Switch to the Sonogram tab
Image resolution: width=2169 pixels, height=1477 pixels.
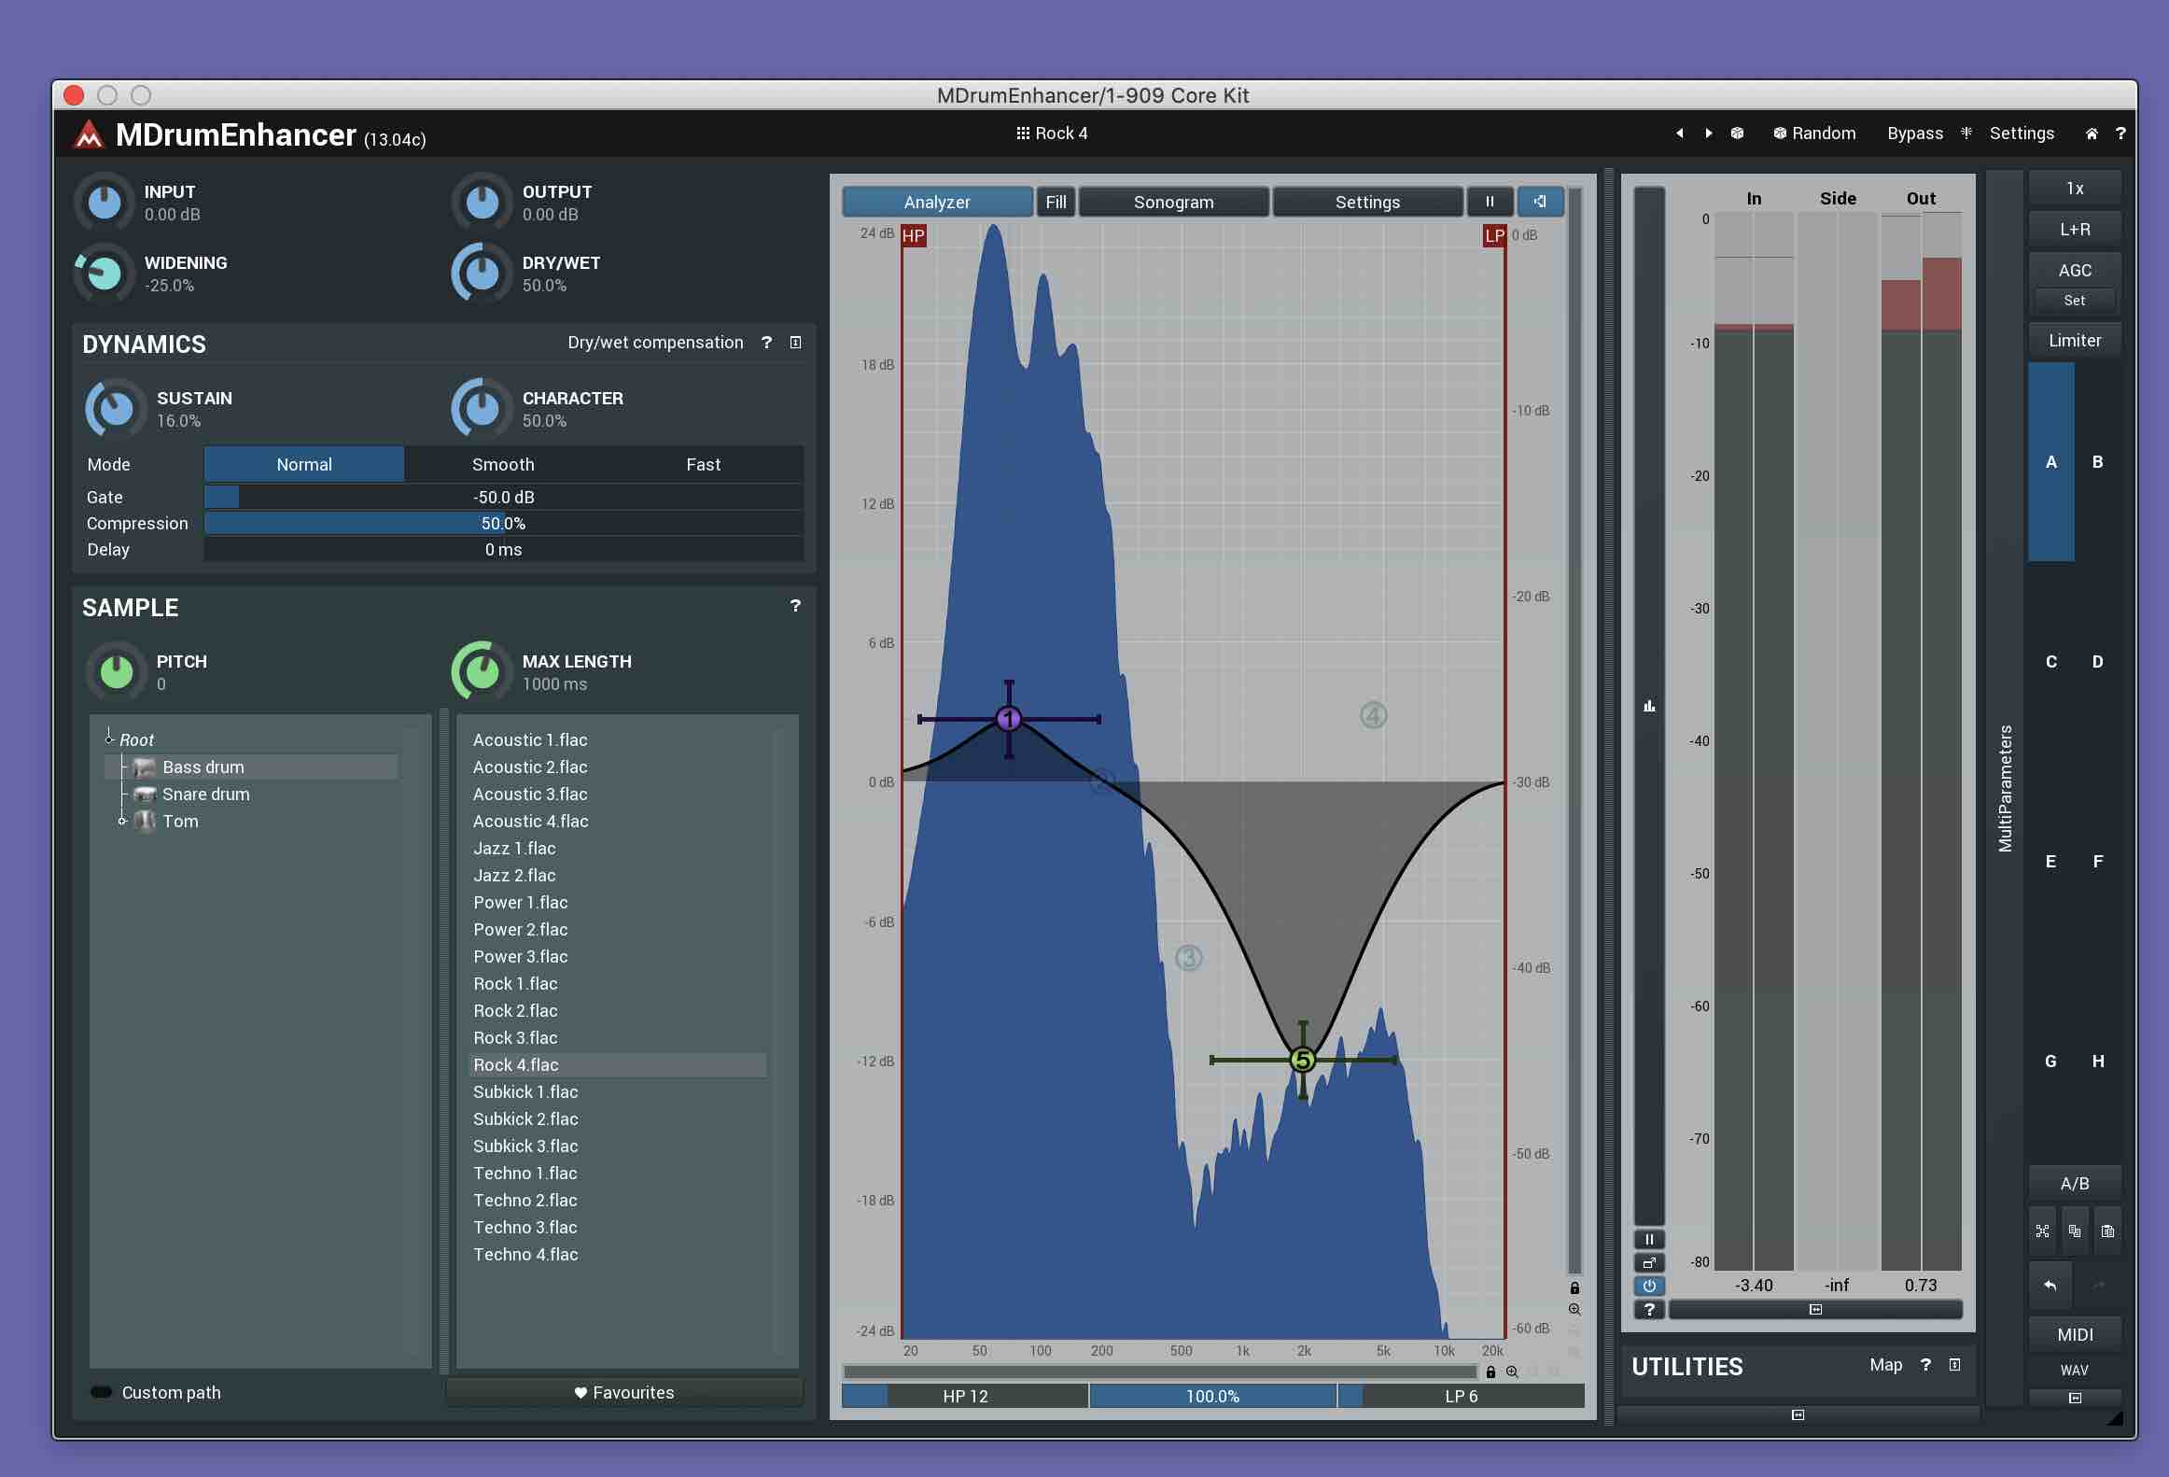coord(1173,202)
